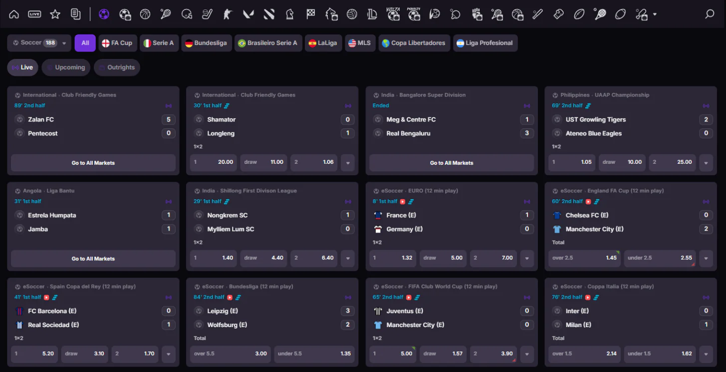The image size is (726, 372).
Task: Open live tracker icon on Zalan FC card
Action: coord(169,106)
